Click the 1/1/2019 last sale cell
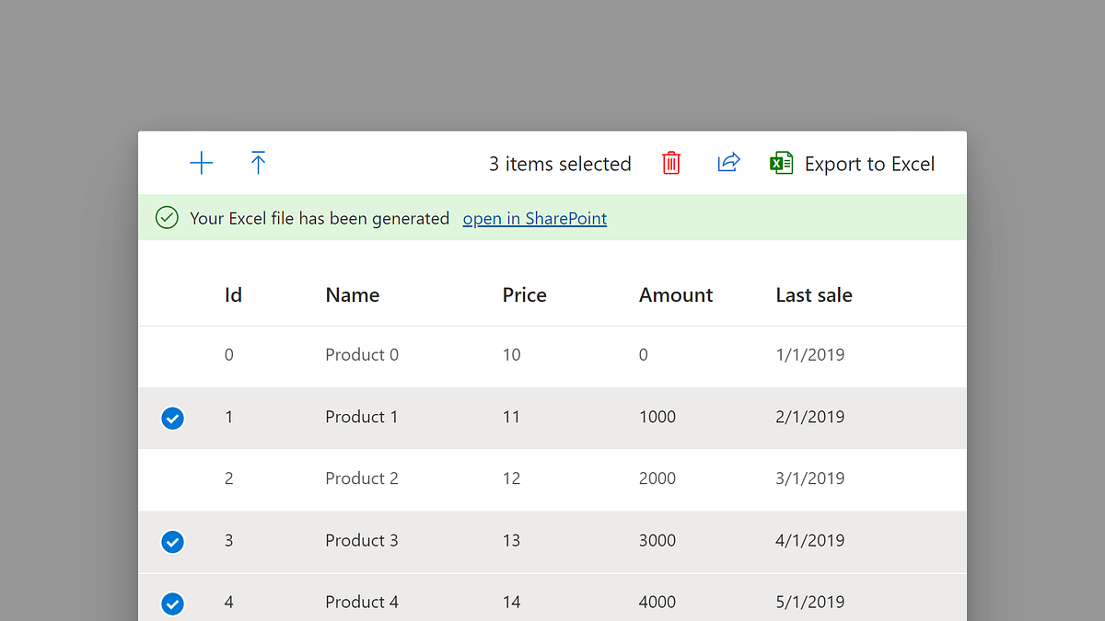The width and height of the screenshot is (1105, 621). [809, 355]
